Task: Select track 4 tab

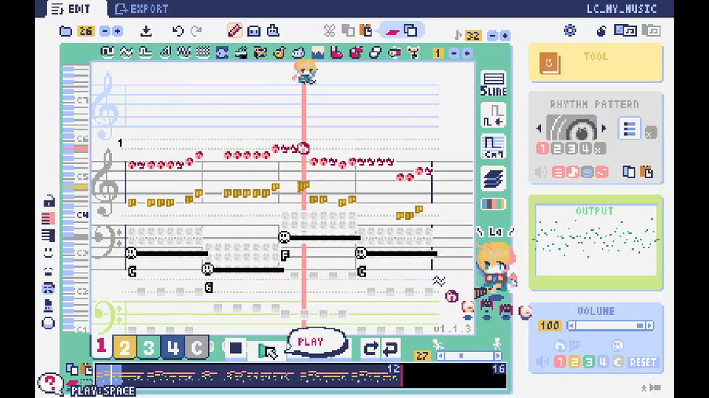Action: [173, 347]
